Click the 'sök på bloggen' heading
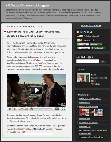 pyautogui.click(x=85, y=57)
